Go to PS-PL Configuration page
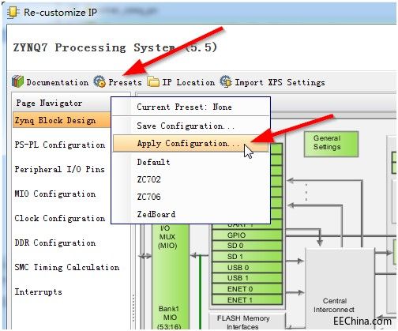The image size is (398, 331). pos(60,145)
